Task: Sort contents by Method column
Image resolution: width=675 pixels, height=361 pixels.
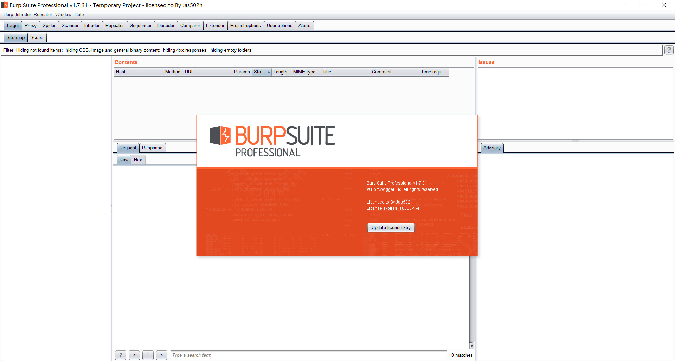Action: (x=173, y=72)
